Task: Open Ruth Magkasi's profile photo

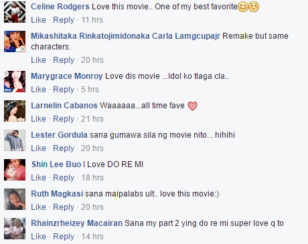Action: [15, 199]
